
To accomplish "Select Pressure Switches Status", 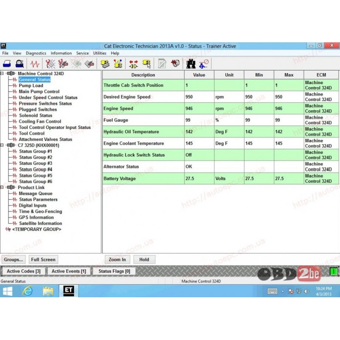I will click(45, 103).
